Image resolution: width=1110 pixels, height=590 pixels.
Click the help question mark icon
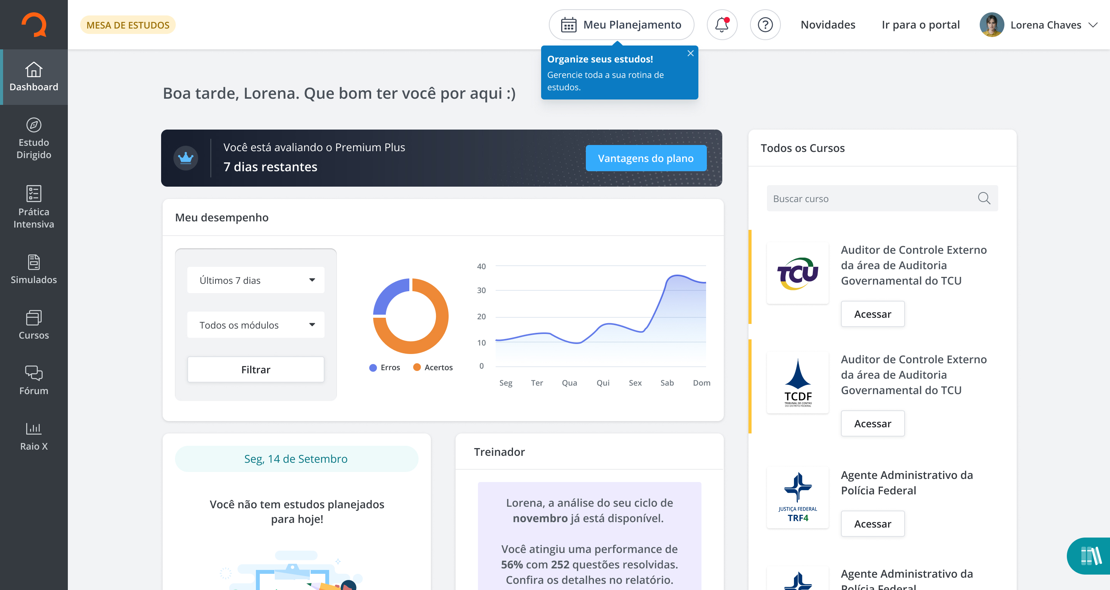pyautogui.click(x=765, y=25)
